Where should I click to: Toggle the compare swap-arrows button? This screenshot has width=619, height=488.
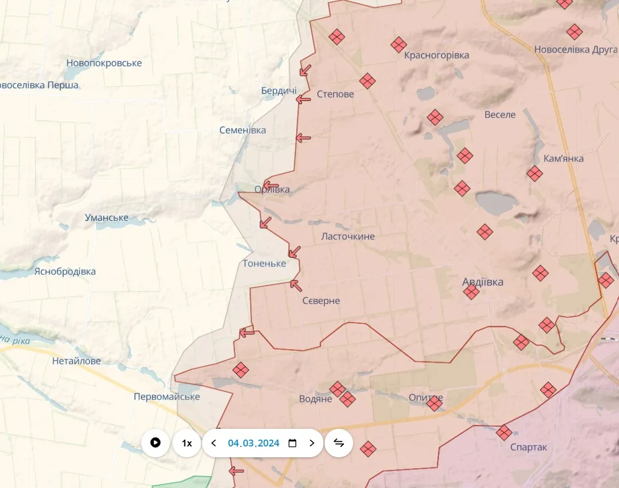tap(339, 443)
